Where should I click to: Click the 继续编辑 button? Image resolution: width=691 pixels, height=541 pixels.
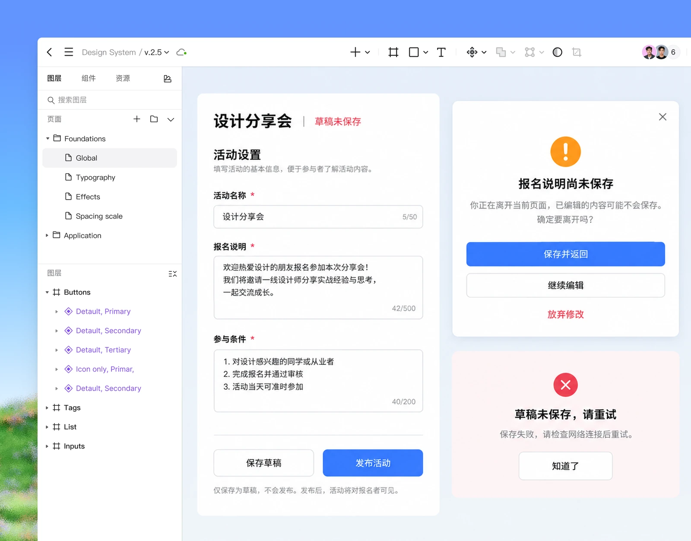566,285
